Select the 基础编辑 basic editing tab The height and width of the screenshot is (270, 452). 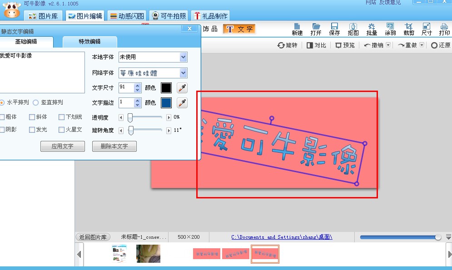pyautogui.click(x=26, y=42)
